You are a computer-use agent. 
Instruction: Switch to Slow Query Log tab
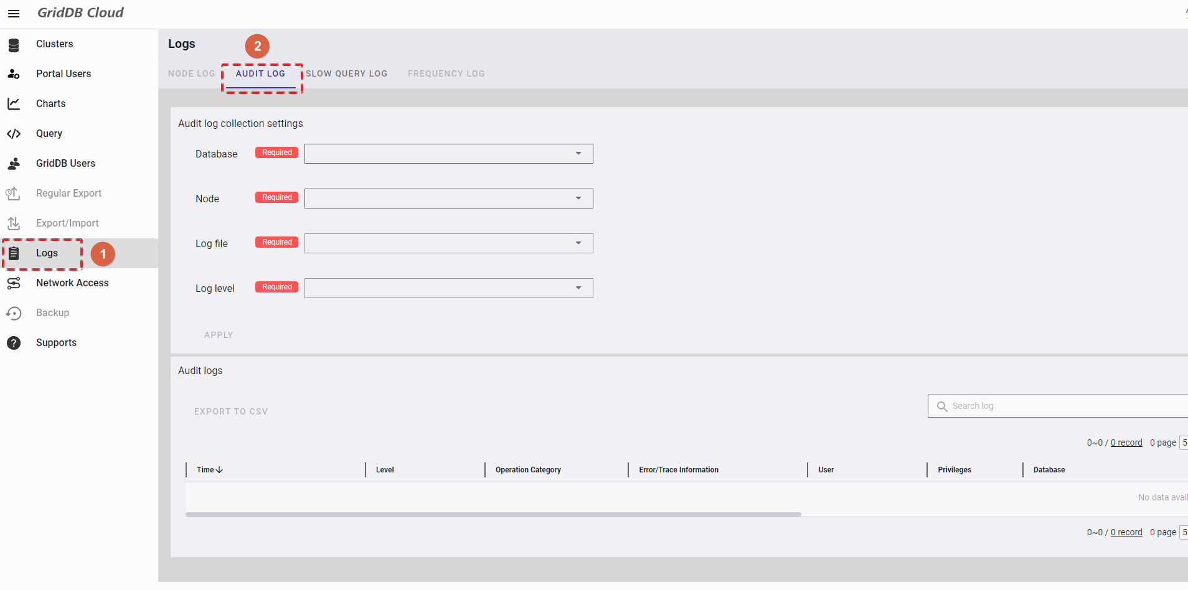point(346,73)
